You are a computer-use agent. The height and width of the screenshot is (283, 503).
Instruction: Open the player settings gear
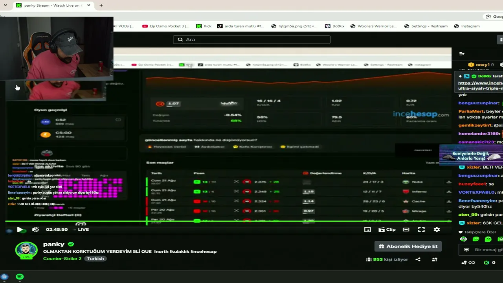click(437, 230)
